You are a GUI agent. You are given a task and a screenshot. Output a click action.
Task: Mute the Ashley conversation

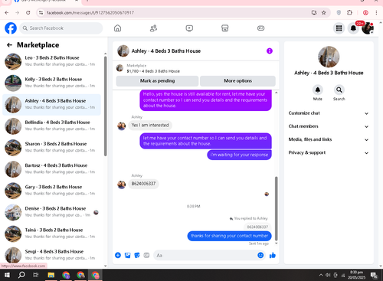(318, 90)
